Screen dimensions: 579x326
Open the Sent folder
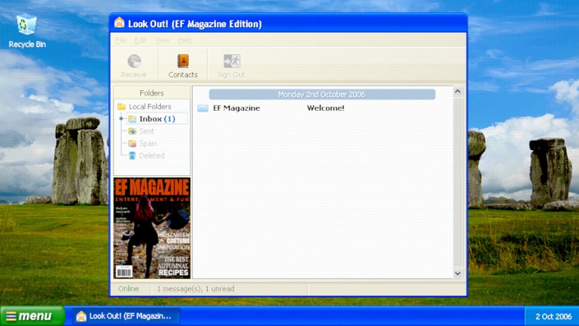coord(146,131)
